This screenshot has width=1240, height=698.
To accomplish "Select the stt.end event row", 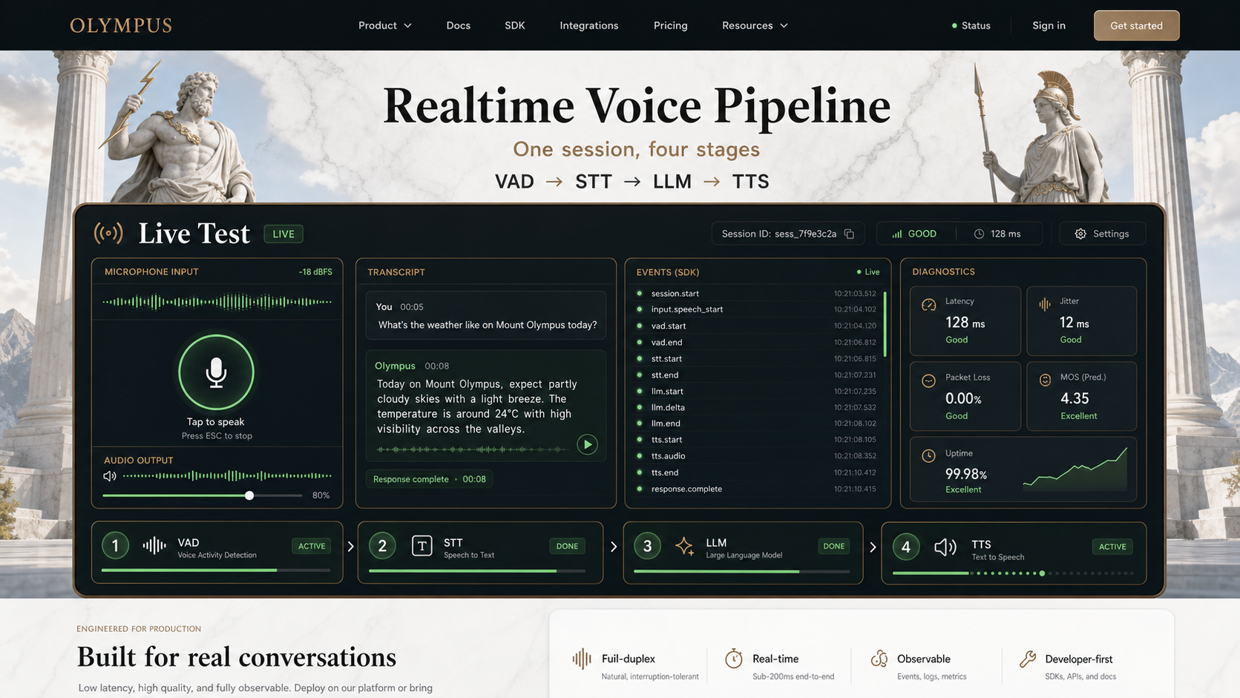I will click(756, 375).
